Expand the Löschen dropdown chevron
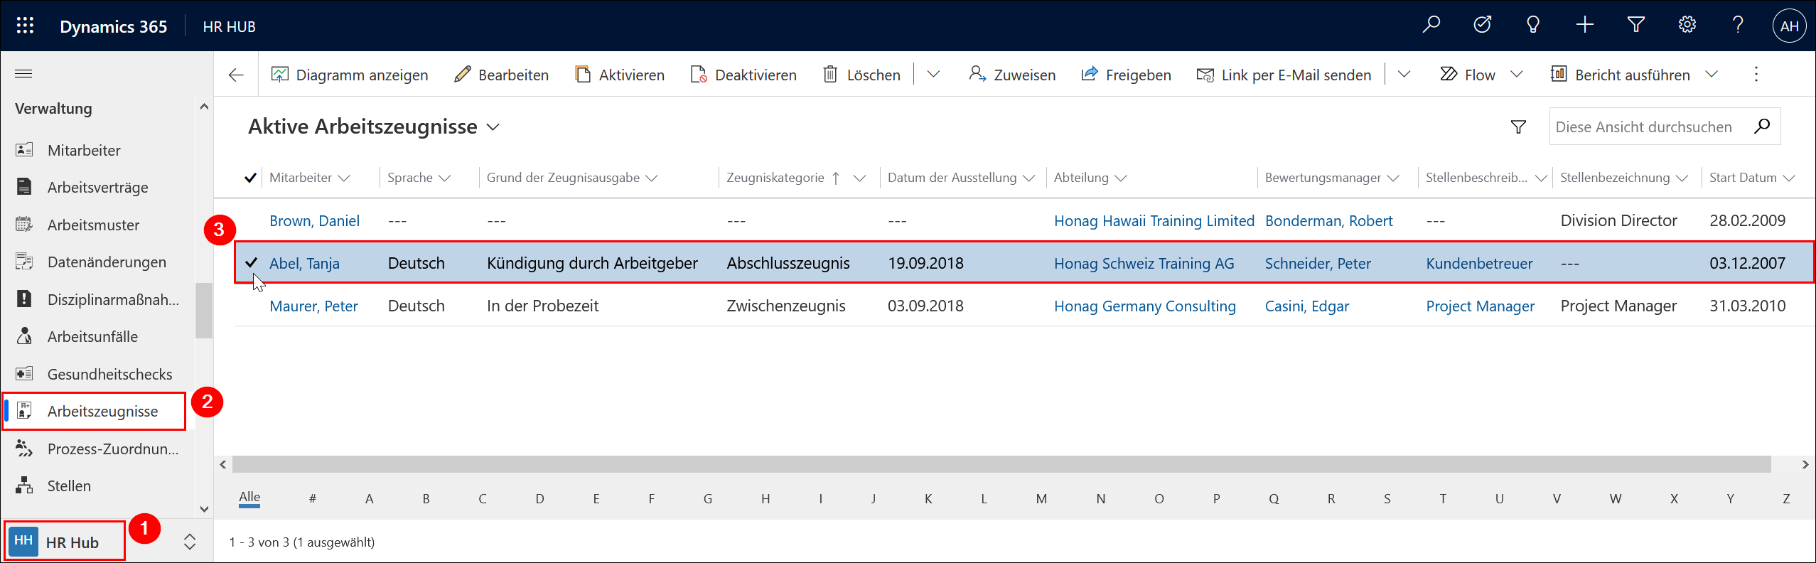 point(933,75)
